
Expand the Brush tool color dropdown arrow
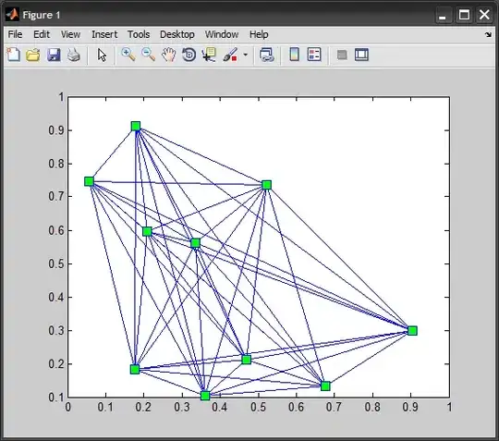pyautogui.click(x=246, y=55)
